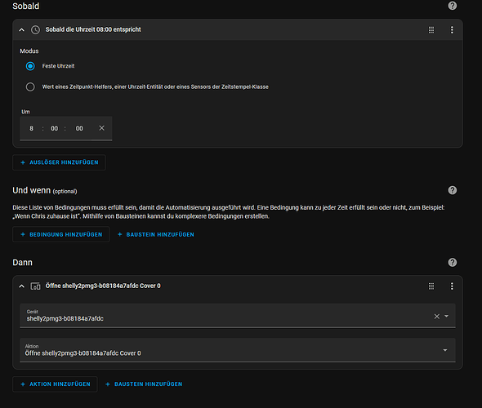
Task: Grab the reorder handle of the time trigger
Action: pos(431,29)
